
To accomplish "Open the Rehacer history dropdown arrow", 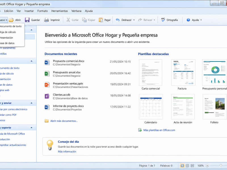I will (x=154, y=20).
